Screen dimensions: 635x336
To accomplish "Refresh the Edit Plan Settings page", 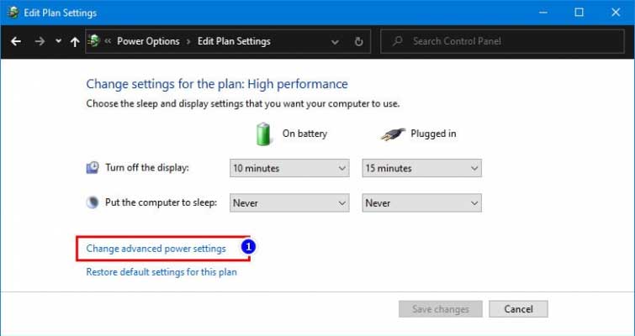I will [358, 41].
